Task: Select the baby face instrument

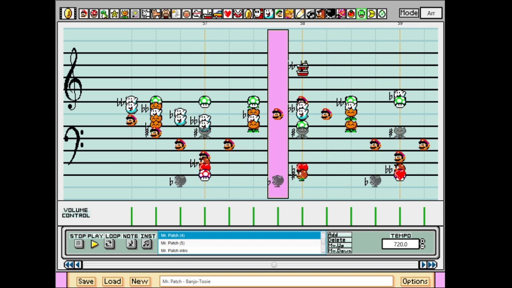Action: (x=186, y=14)
